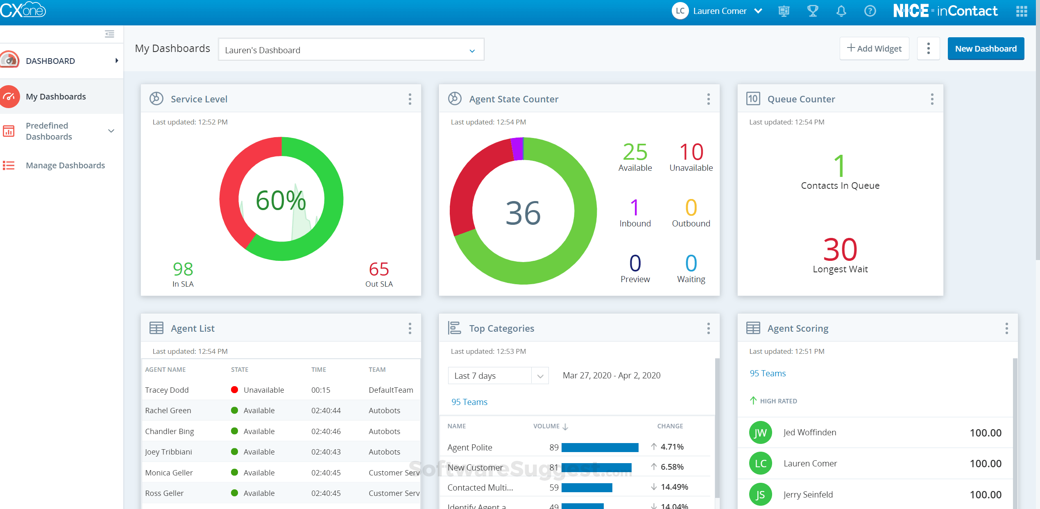1040x509 pixels.
Task: Open the Service Level widget options menu
Action: [410, 99]
